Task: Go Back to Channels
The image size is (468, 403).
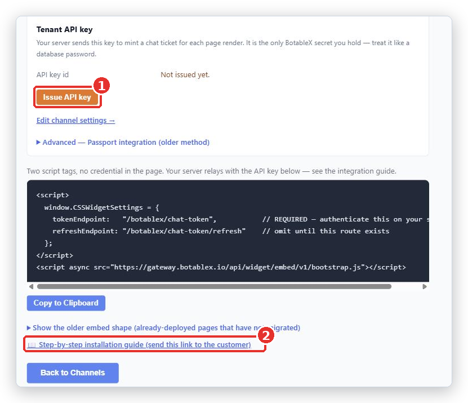Action: 73,373
